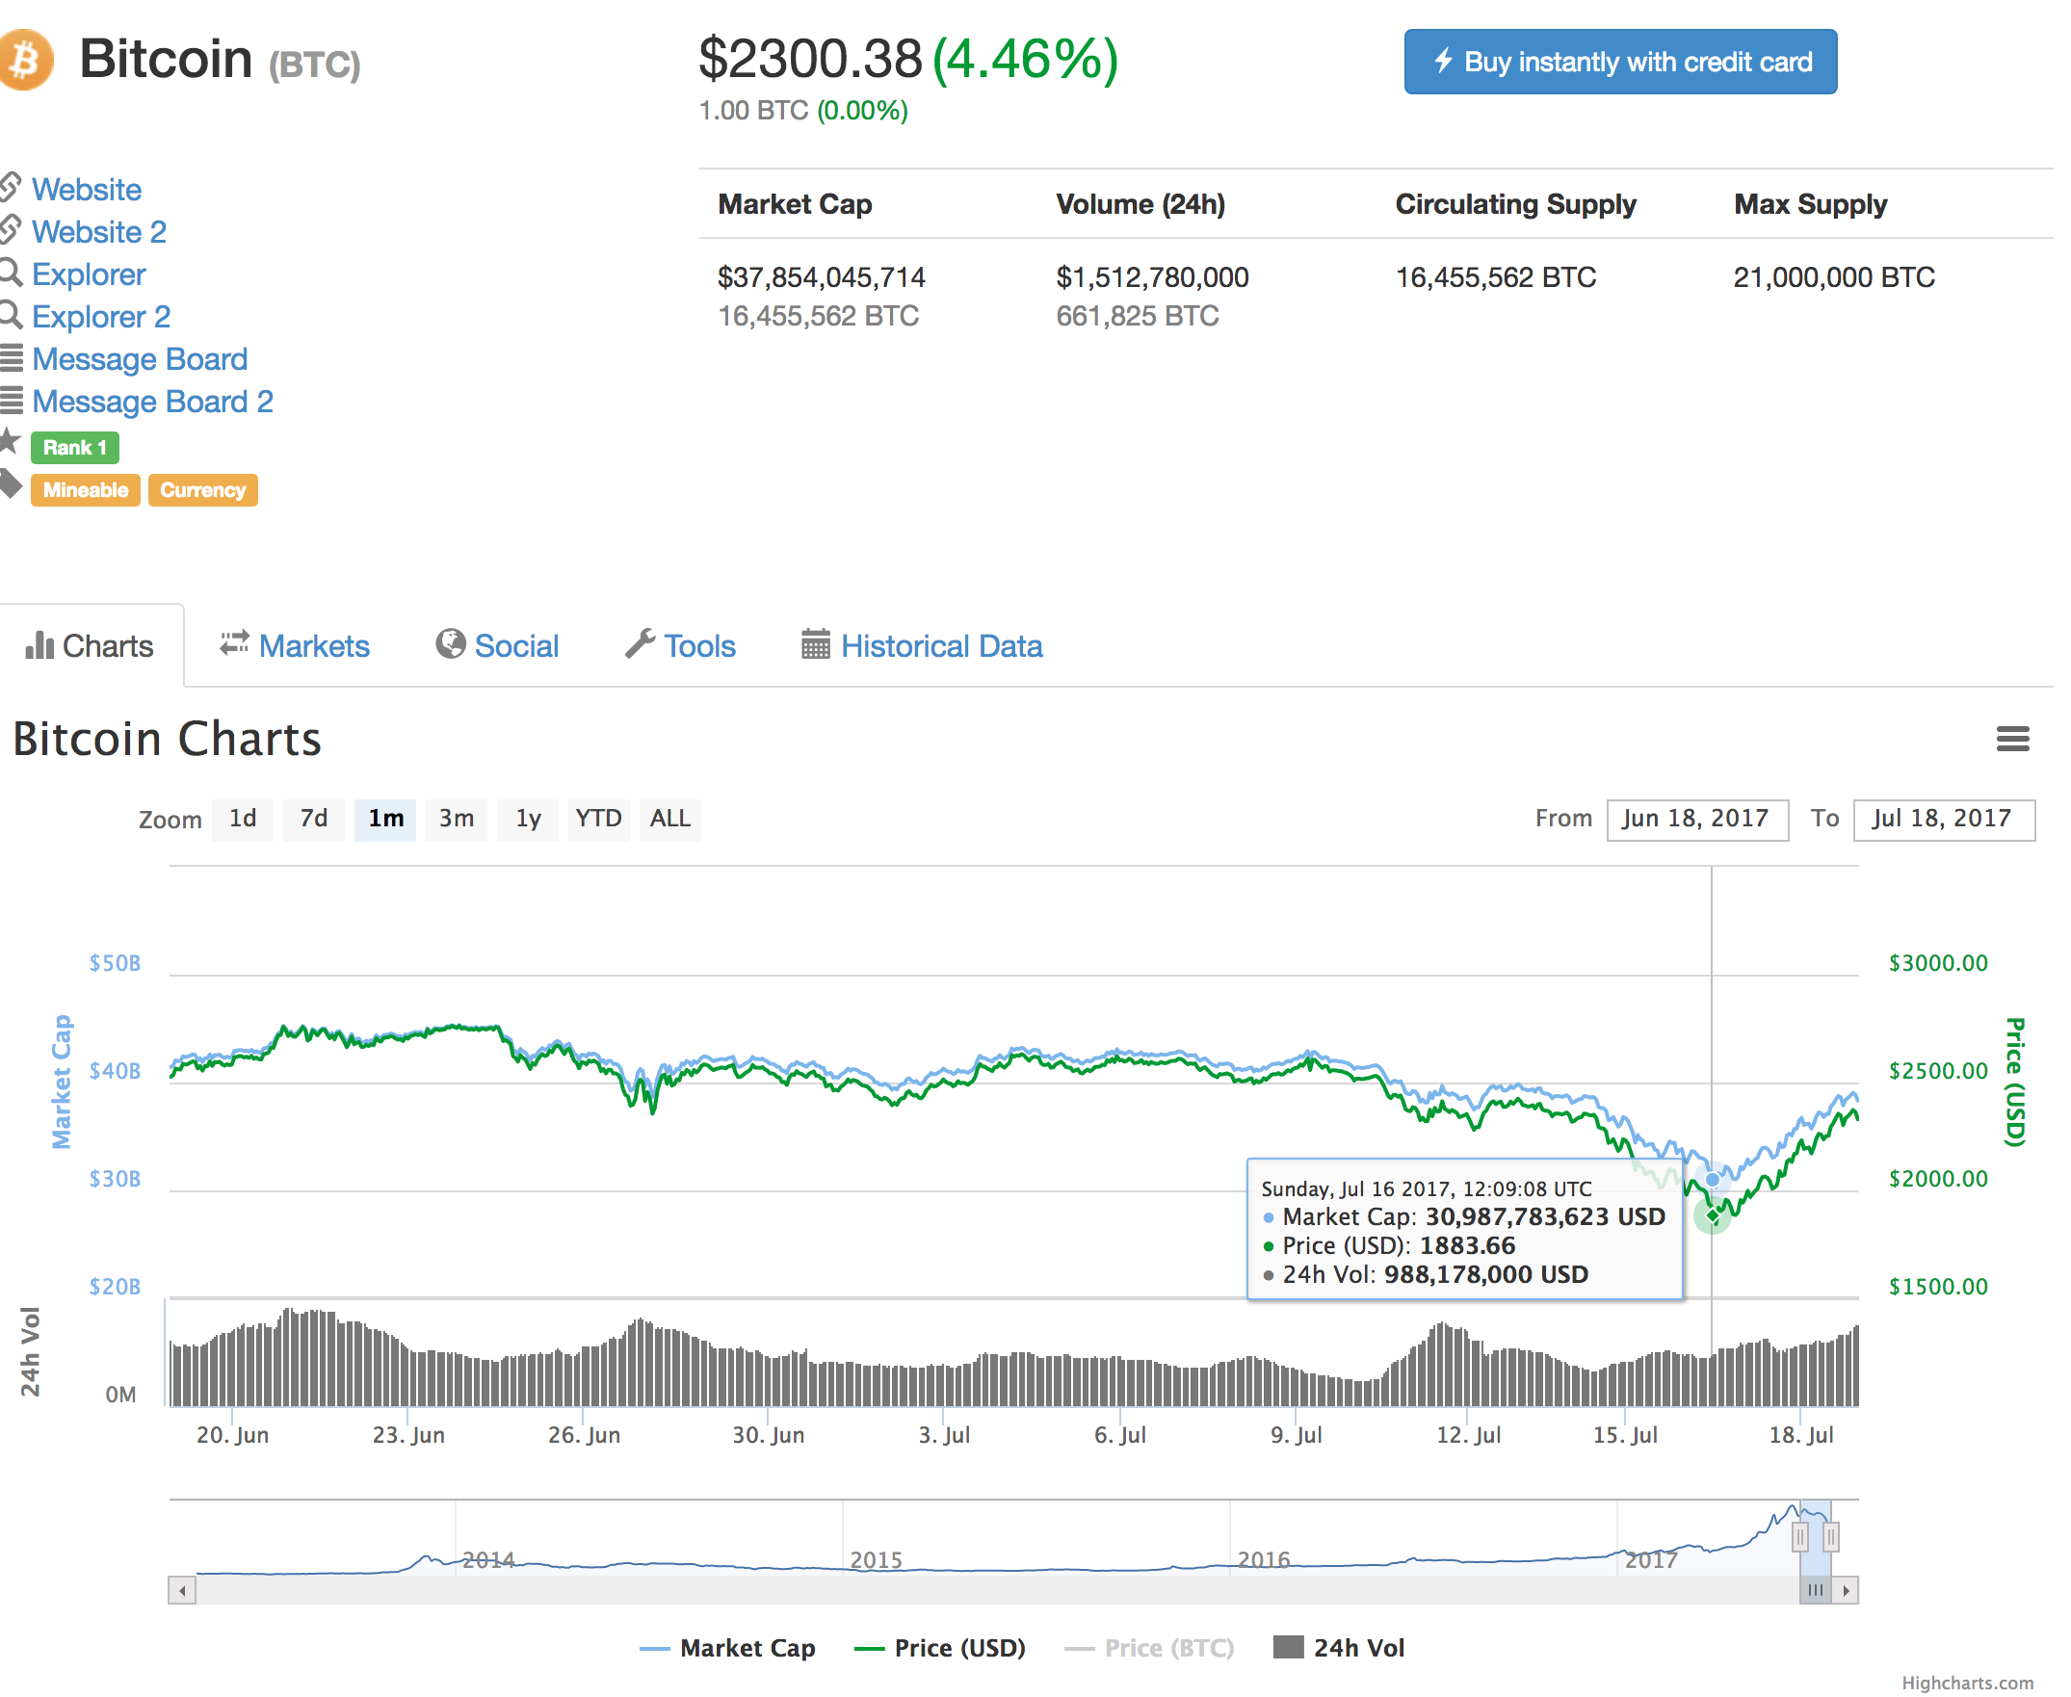The height and width of the screenshot is (1697, 2071).
Task: Click the Mineable tag
Action: tap(86, 490)
